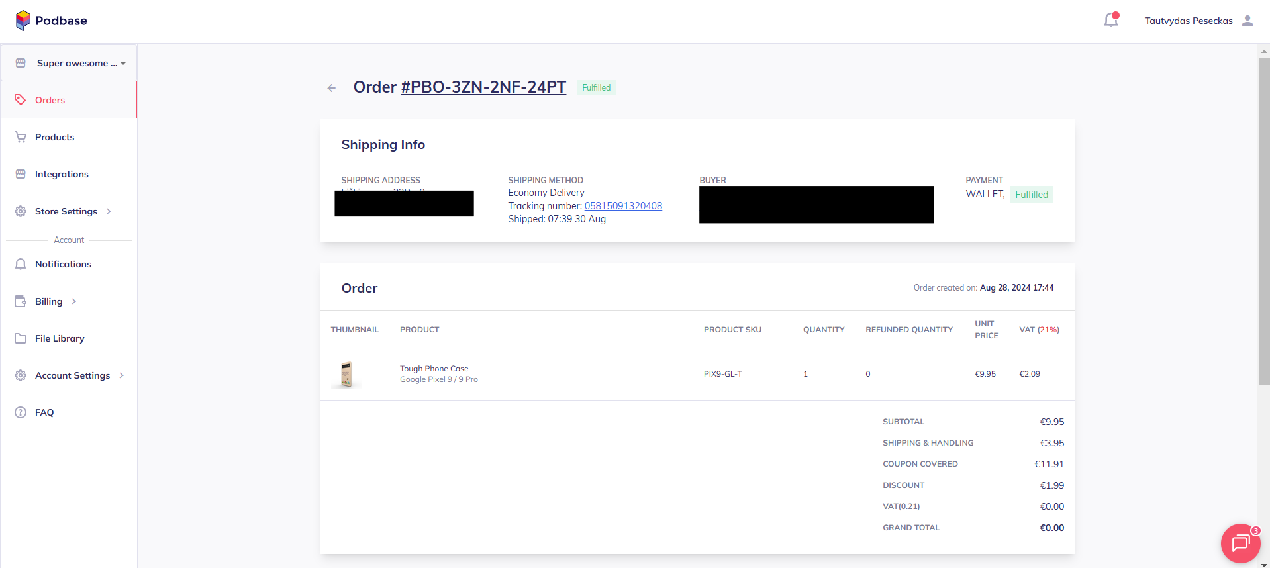1270x568 pixels.
Task: Click the Billing wallet icon
Action: 21,301
